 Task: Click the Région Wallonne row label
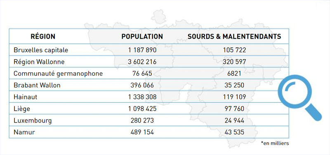point(39,62)
